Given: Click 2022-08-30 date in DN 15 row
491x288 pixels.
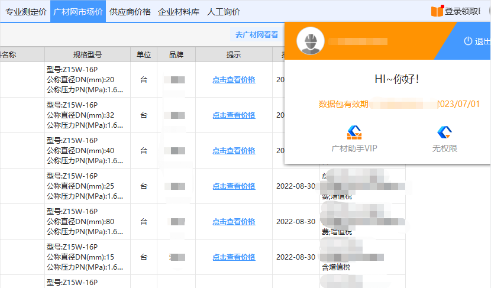Looking at the screenshot, I should coord(296,257).
